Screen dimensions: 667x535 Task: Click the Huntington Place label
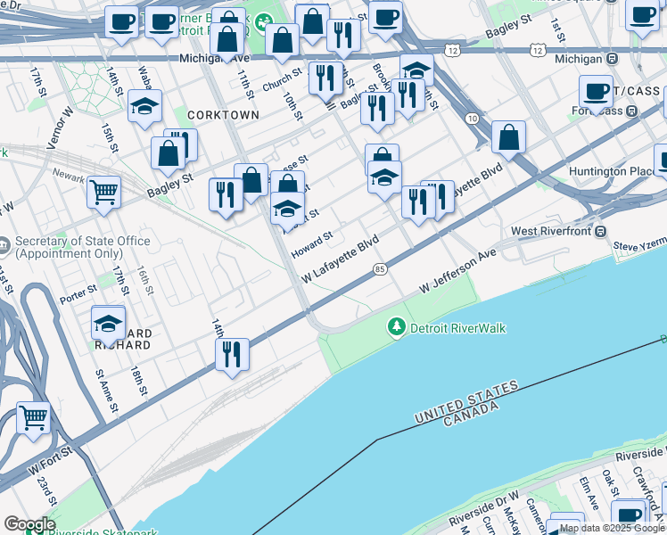pos(612,171)
